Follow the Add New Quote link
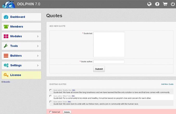 click(167, 84)
